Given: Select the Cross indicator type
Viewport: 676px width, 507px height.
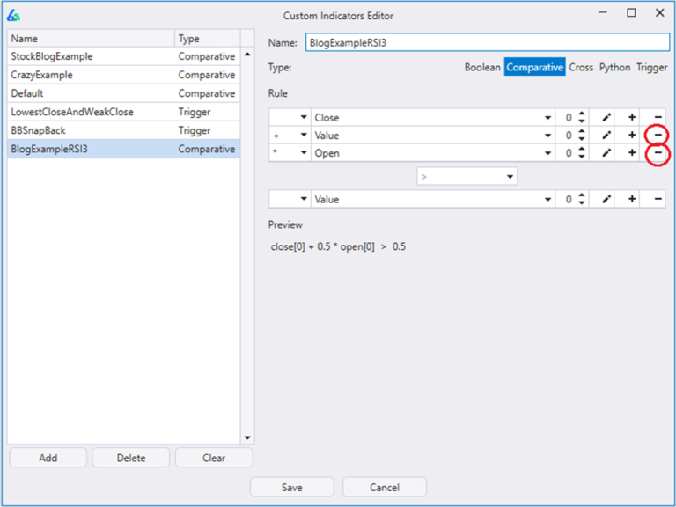Looking at the screenshot, I should coord(581,67).
